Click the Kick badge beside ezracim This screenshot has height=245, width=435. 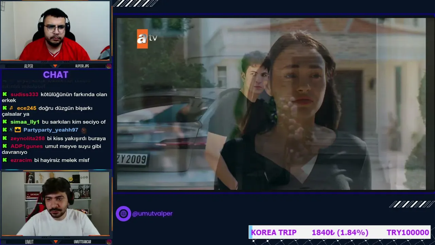click(x=5, y=160)
